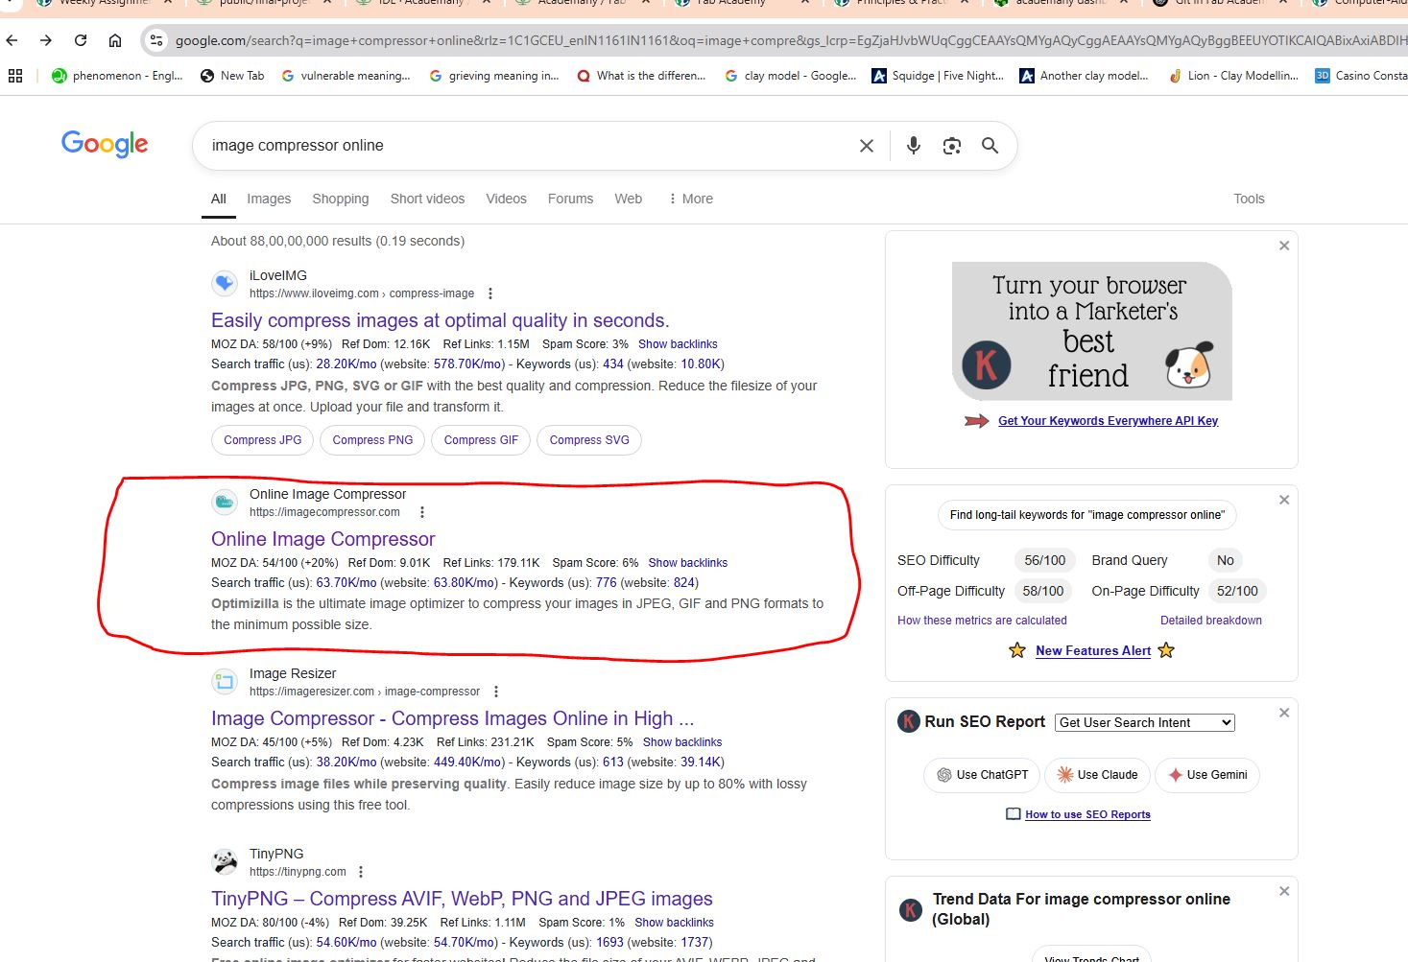Click the Use Gemini button
The height and width of the screenshot is (962, 1408).
1207,775
